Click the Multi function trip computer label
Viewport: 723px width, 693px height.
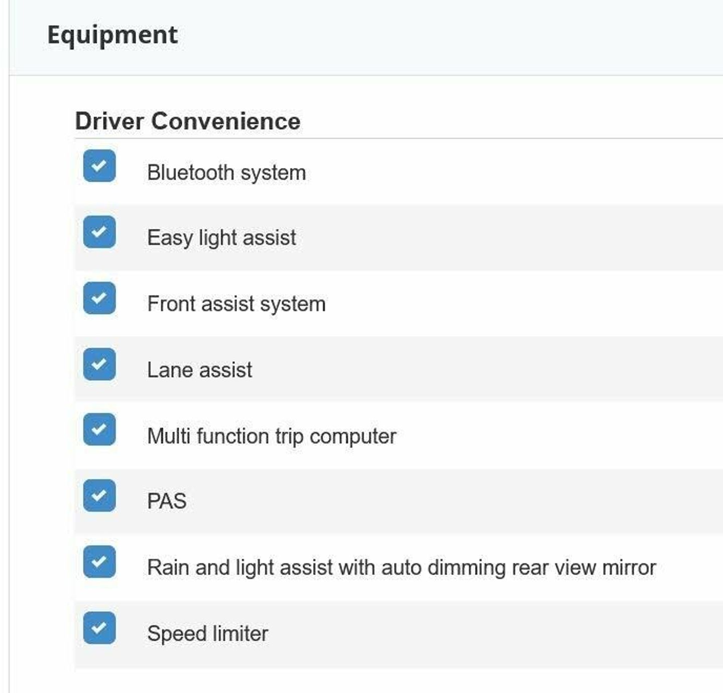[272, 436]
